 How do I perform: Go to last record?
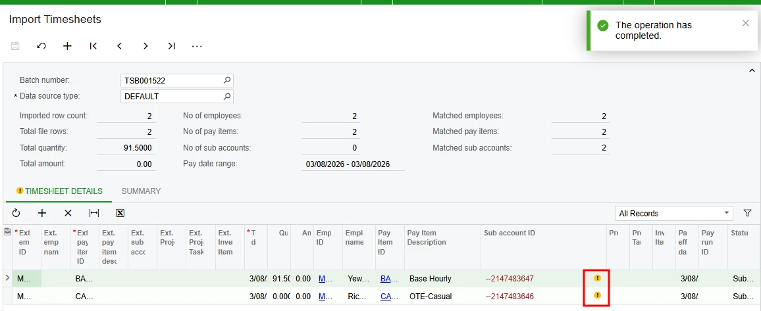171,46
